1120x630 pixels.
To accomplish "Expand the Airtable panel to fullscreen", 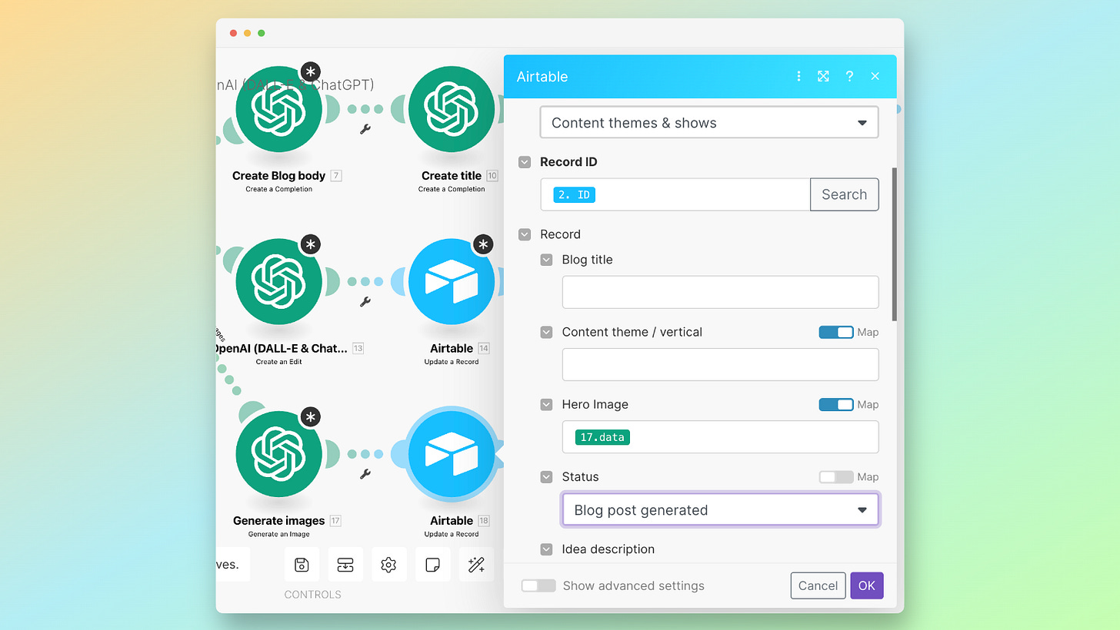I will pos(823,76).
